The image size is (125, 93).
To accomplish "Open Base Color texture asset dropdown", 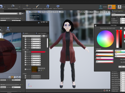I will coord(42,68).
